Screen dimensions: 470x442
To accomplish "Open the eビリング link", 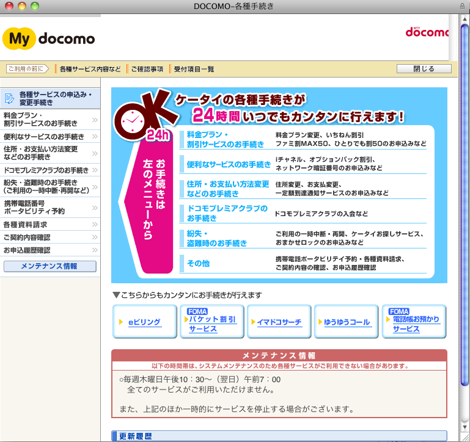I will pyautogui.click(x=144, y=322).
